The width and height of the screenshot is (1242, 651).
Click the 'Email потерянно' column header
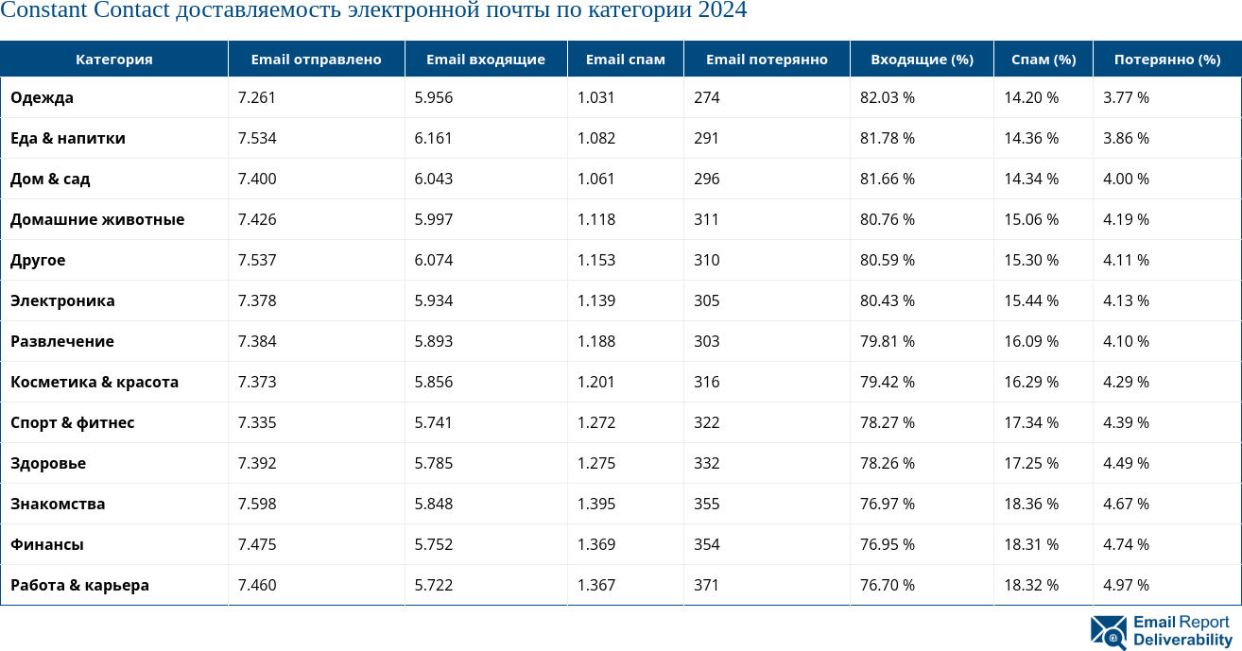[766, 60]
